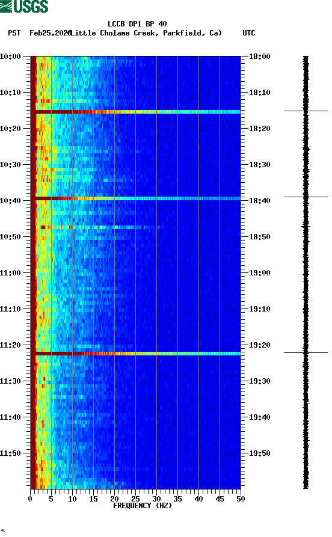332x537 pixels.
Task: Click the seismogram marker line near 19:22
Action: pyautogui.click(x=306, y=352)
